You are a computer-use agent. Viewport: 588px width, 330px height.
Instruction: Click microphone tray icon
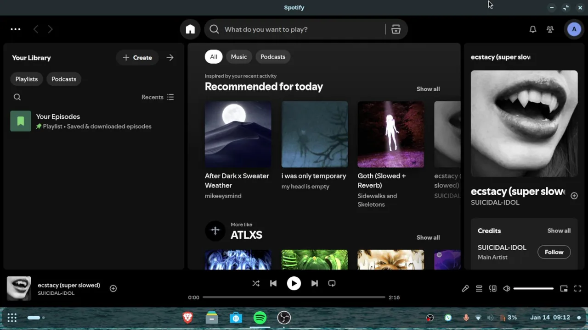coord(466,318)
